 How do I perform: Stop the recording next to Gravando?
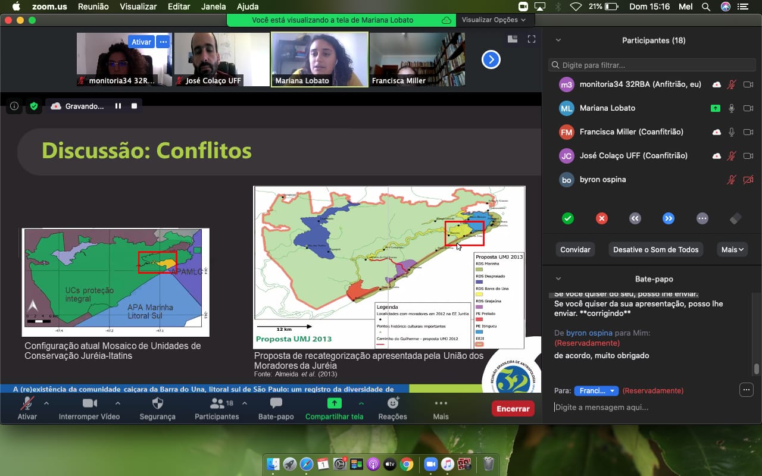[x=134, y=106]
